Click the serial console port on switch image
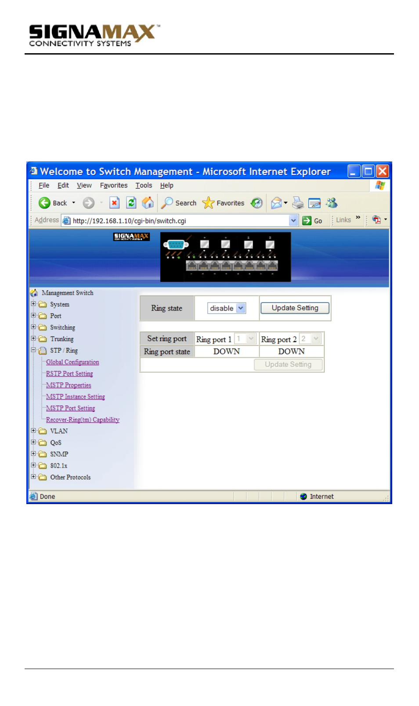Screen dimensions: 419x706 pyautogui.click(x=176, y=245)
